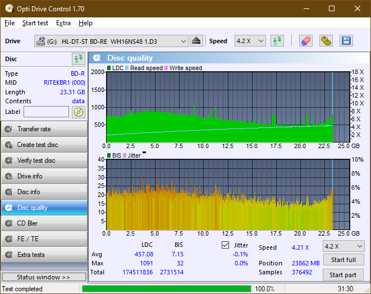Click the LDC max value 1091
The height and width of the screenshot is (294, 371).
point(146,263)
